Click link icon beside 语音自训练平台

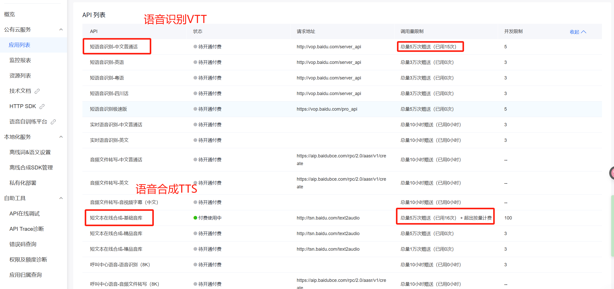coord(53,122)
